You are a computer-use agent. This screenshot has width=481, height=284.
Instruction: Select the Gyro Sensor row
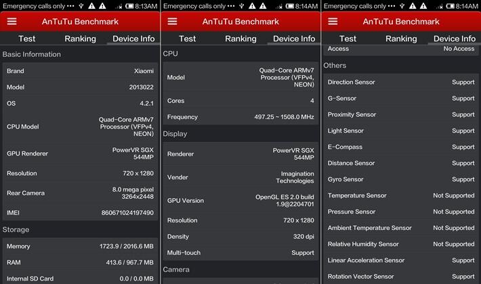pyautogui.click(x=401, y=179)
